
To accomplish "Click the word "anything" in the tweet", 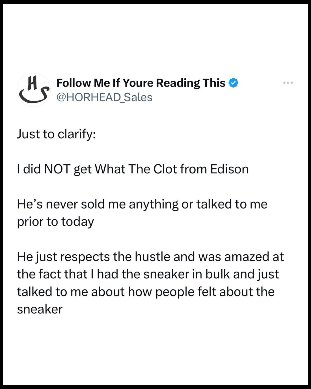I will tap(154, 204).
